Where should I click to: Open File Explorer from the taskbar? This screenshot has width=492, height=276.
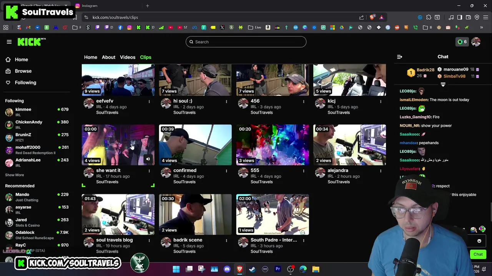[x=316, y=269]
